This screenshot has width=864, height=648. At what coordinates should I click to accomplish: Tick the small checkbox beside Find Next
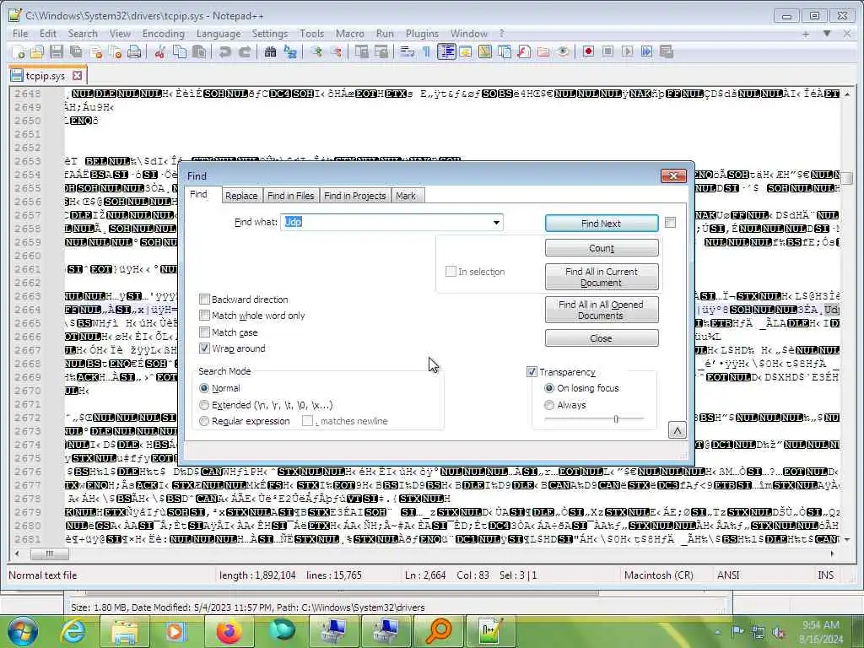[x=670, y=223]
